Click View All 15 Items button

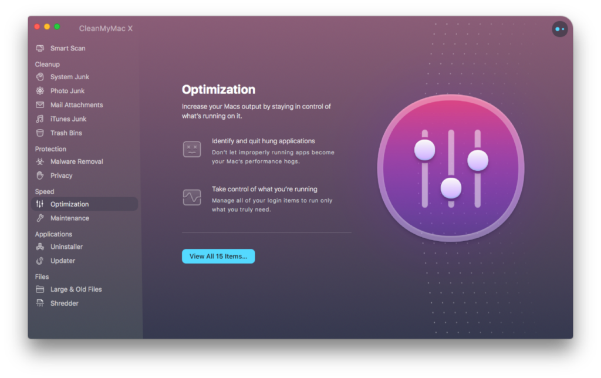[x=218, y=256]
